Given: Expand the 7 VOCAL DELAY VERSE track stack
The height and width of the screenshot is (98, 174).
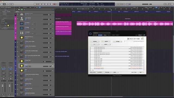Looking at the screenshot, I should [x=18, y=42].
